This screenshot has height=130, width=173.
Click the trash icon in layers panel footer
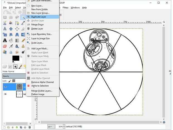point(30,127)
